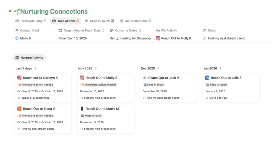The height and width of the screenshot is (155, 272).
Task: Click the globe icon beside Molly B
Action: (17, 38)
